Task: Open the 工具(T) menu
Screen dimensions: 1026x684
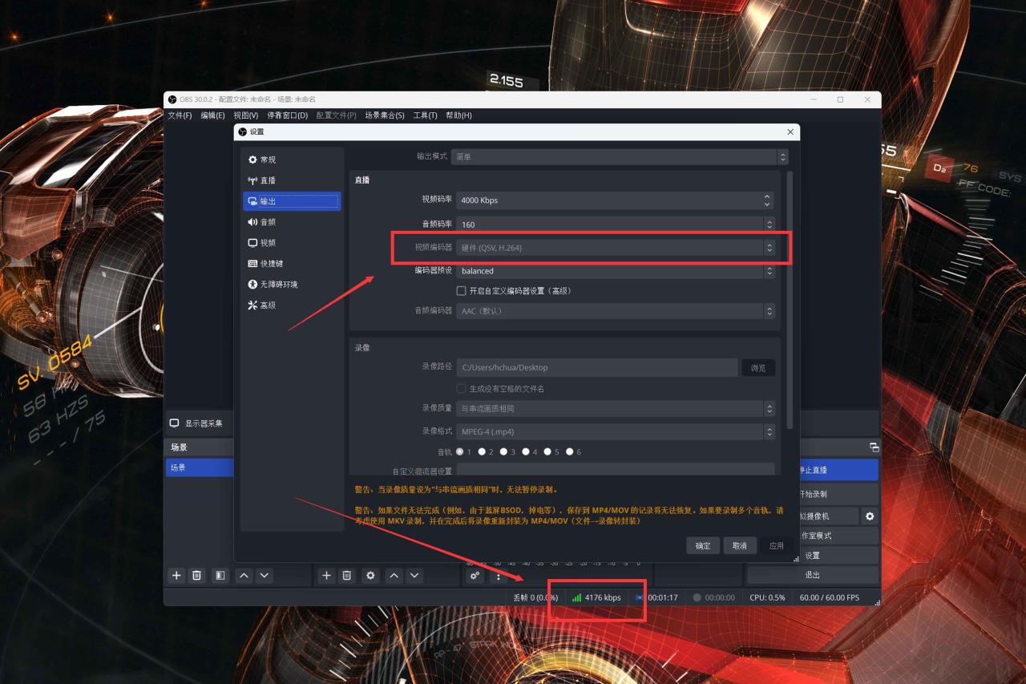Action: [x=425, y=115]
